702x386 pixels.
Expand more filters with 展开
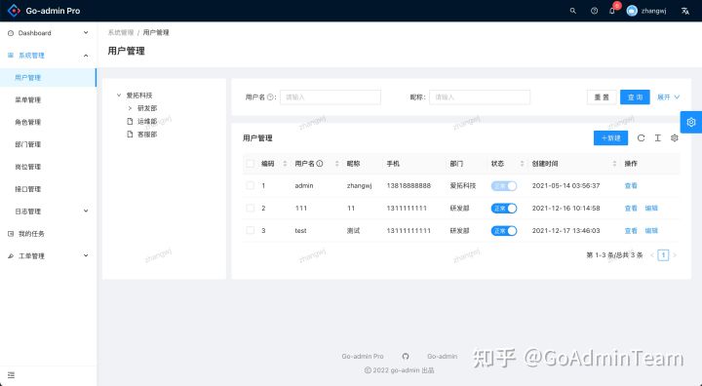click(668, 96)
